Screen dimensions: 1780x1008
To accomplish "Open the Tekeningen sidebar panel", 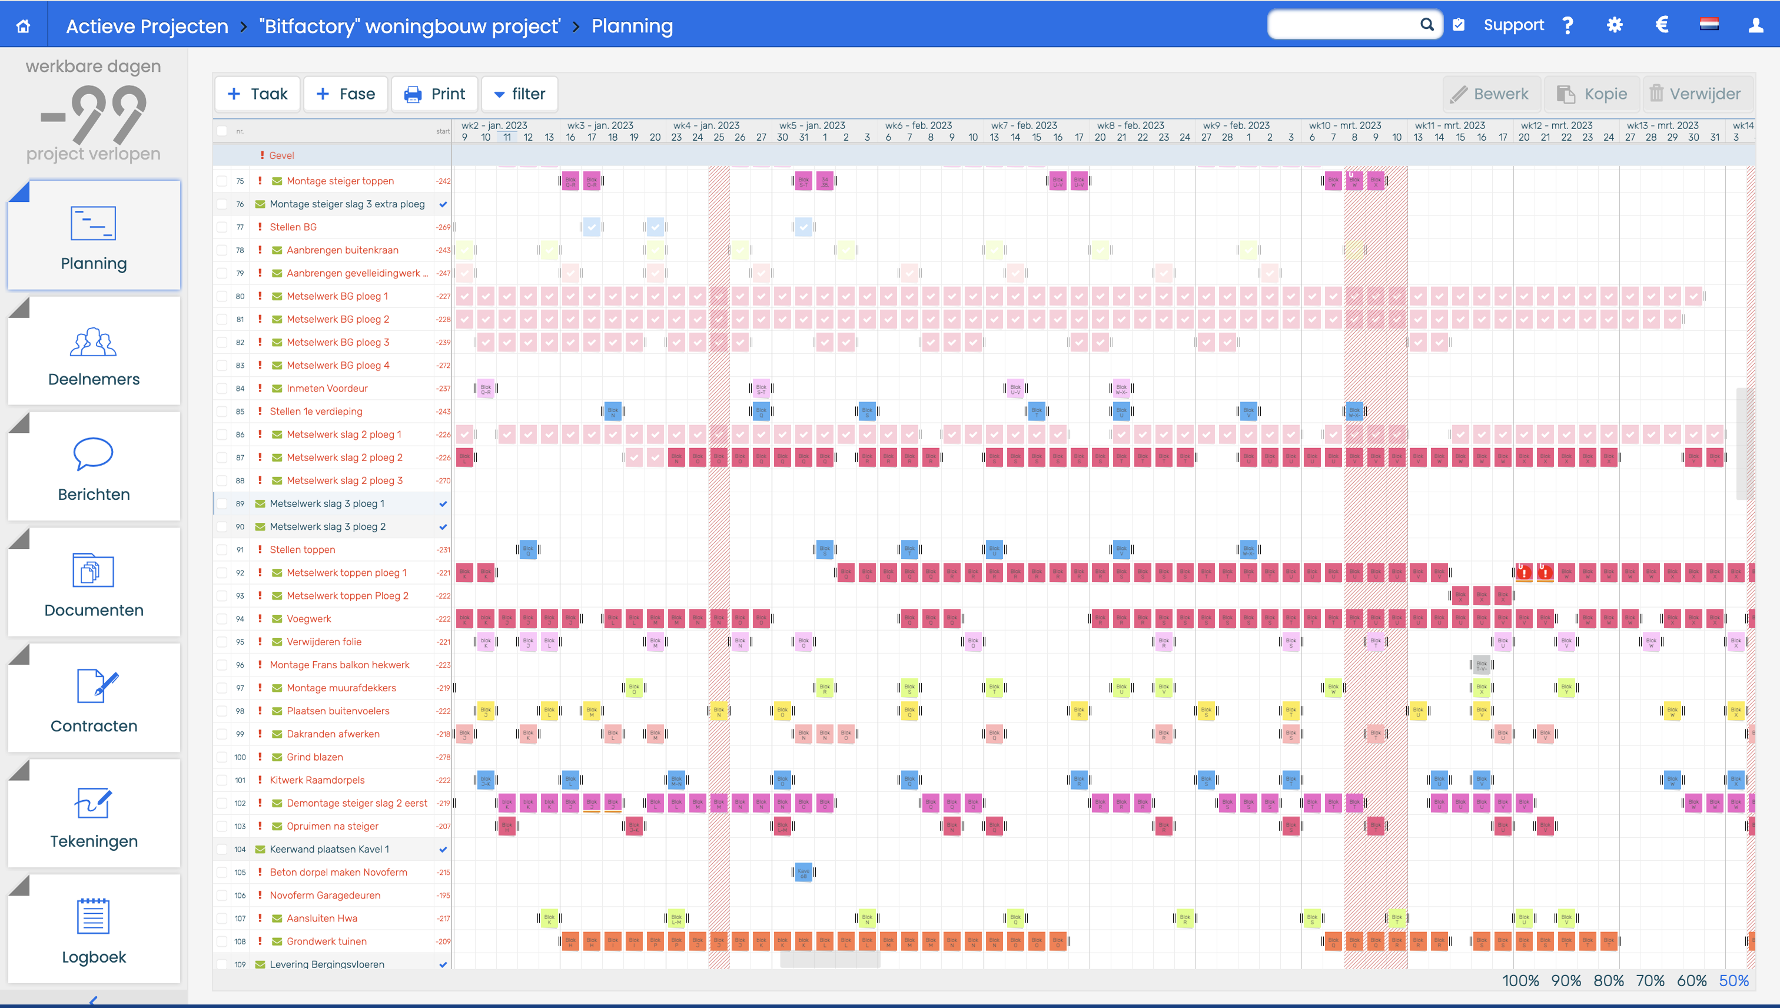I will click(94, 814).
